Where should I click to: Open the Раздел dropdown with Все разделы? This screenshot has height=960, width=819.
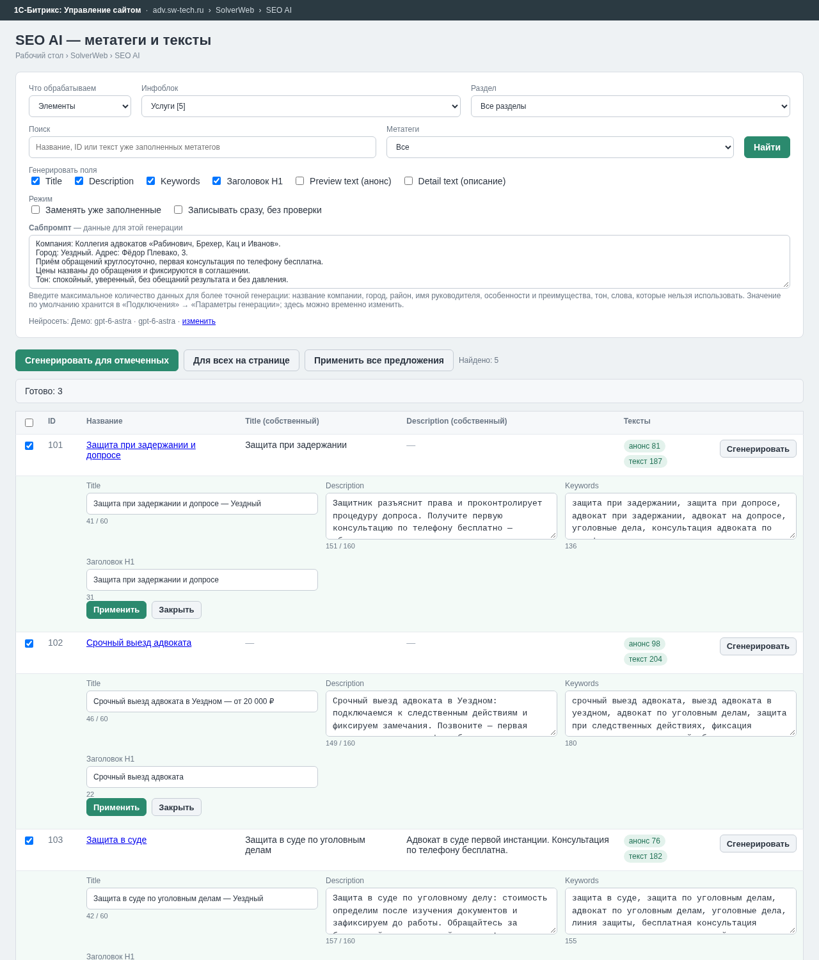point(630,106)
